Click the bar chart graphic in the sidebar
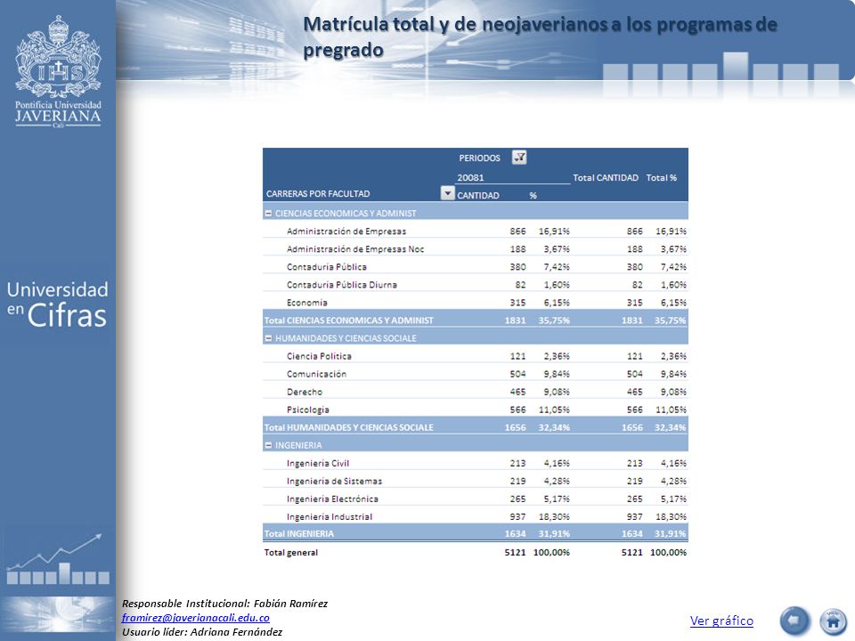855x641 pixels. coord(58,560)
